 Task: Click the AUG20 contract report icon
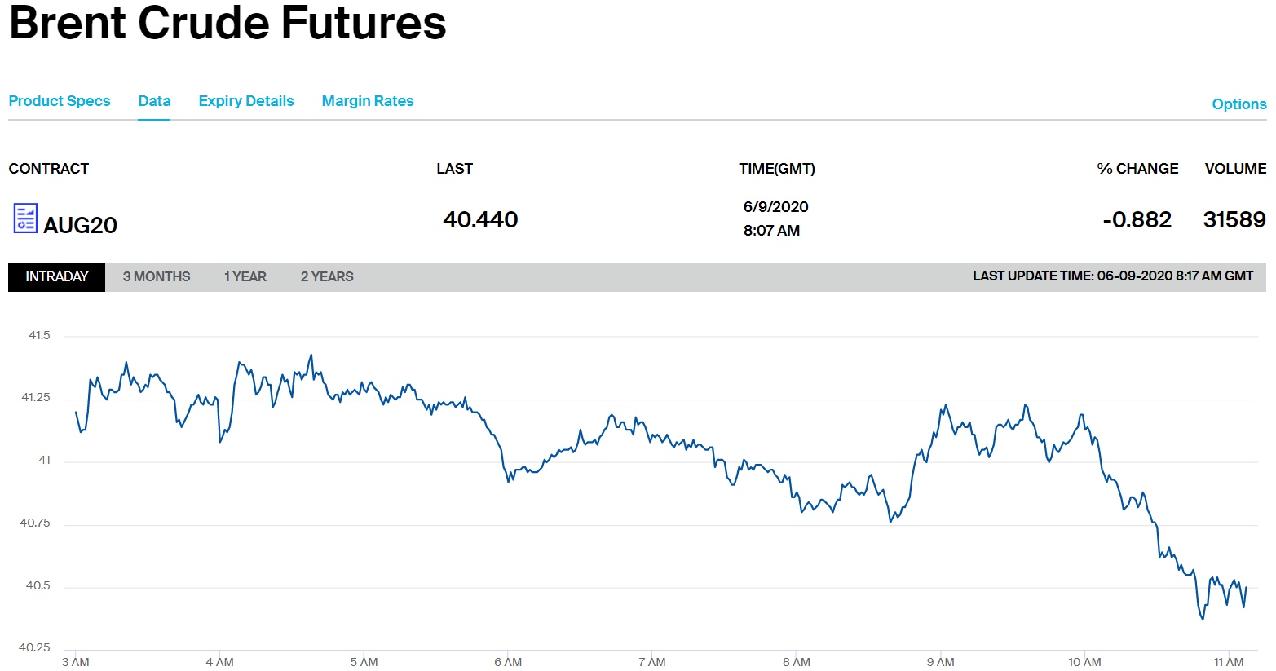pos(25,219)
